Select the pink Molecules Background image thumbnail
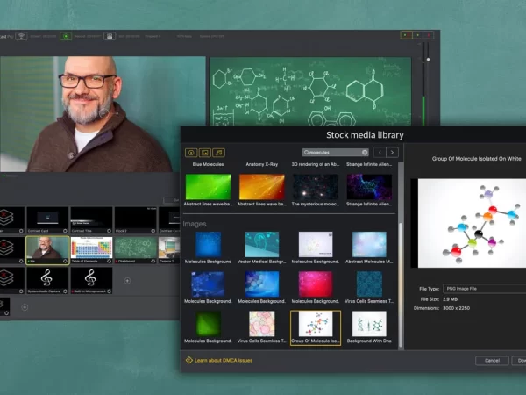The height and width of the screenshot is (395, 526). click(316, 284)
